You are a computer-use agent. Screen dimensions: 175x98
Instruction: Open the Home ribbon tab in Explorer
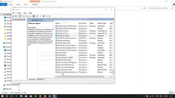tap(11, 4)
